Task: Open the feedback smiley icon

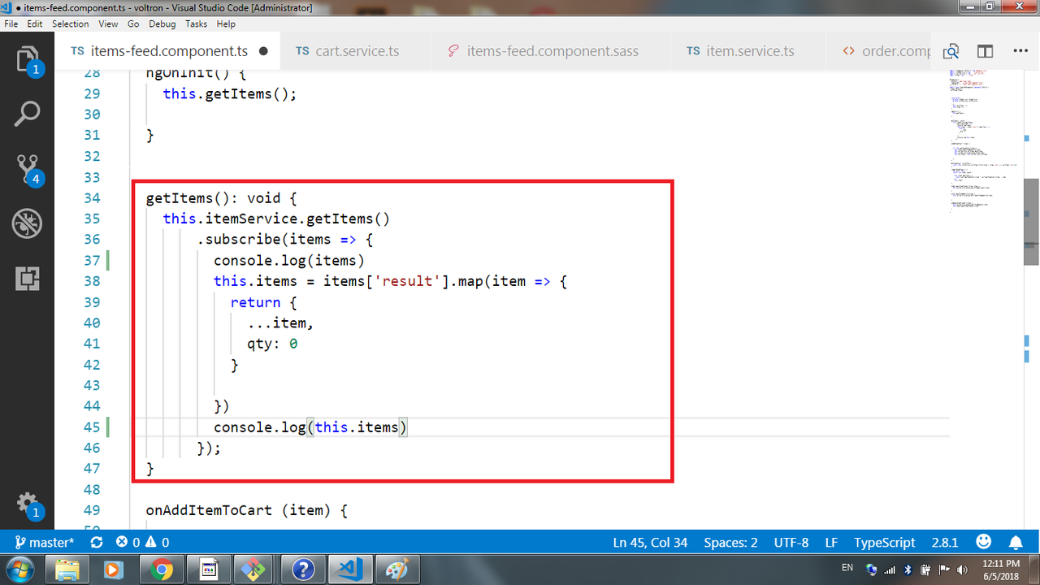Action: pos(983,542)
